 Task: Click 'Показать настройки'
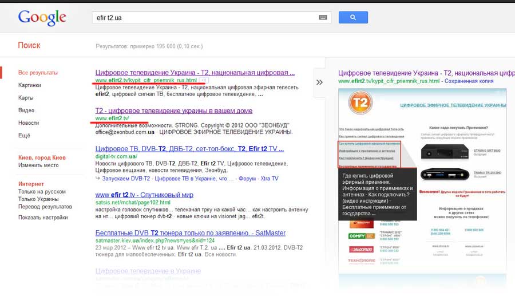pos(43,218)
